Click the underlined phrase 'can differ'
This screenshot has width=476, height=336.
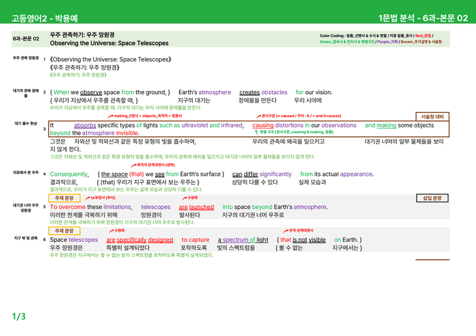[x=245, y=174]
